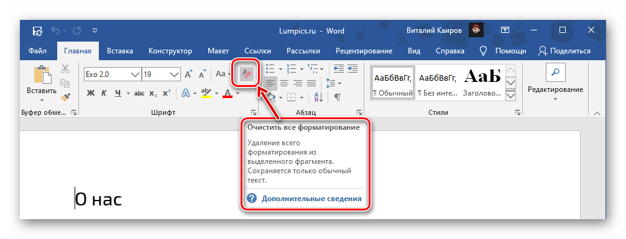Switch to Макет tab
626x239 pixels.
pos(218,51)
